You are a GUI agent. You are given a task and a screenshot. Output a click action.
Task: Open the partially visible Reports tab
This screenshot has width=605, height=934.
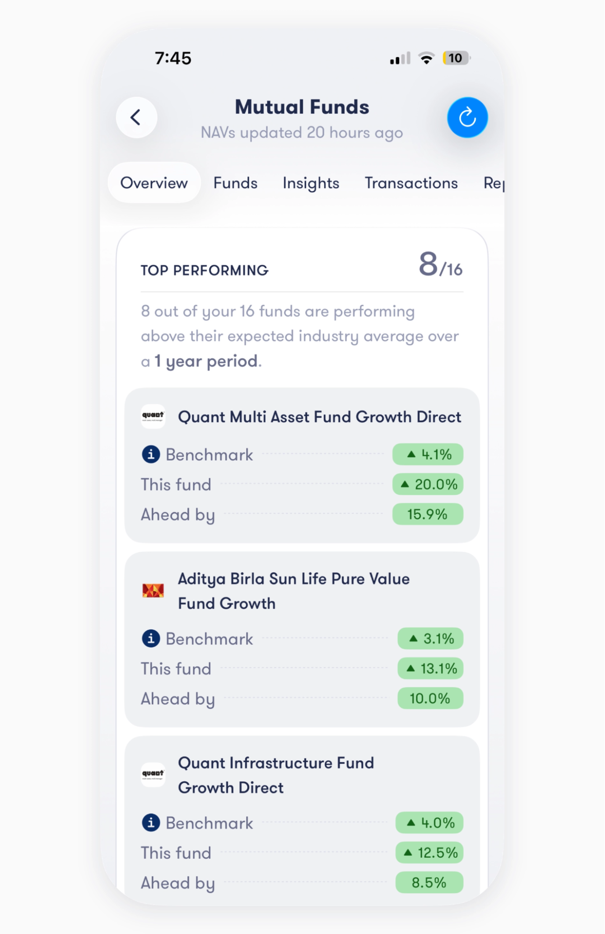494,183
